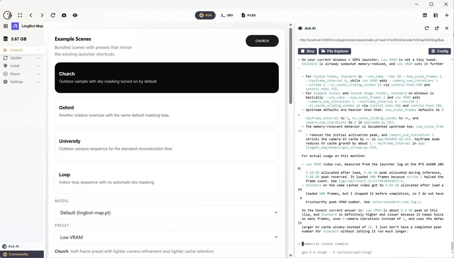Take a screenshot with the camera icon

pyautogui.click(x=64, y=15)
